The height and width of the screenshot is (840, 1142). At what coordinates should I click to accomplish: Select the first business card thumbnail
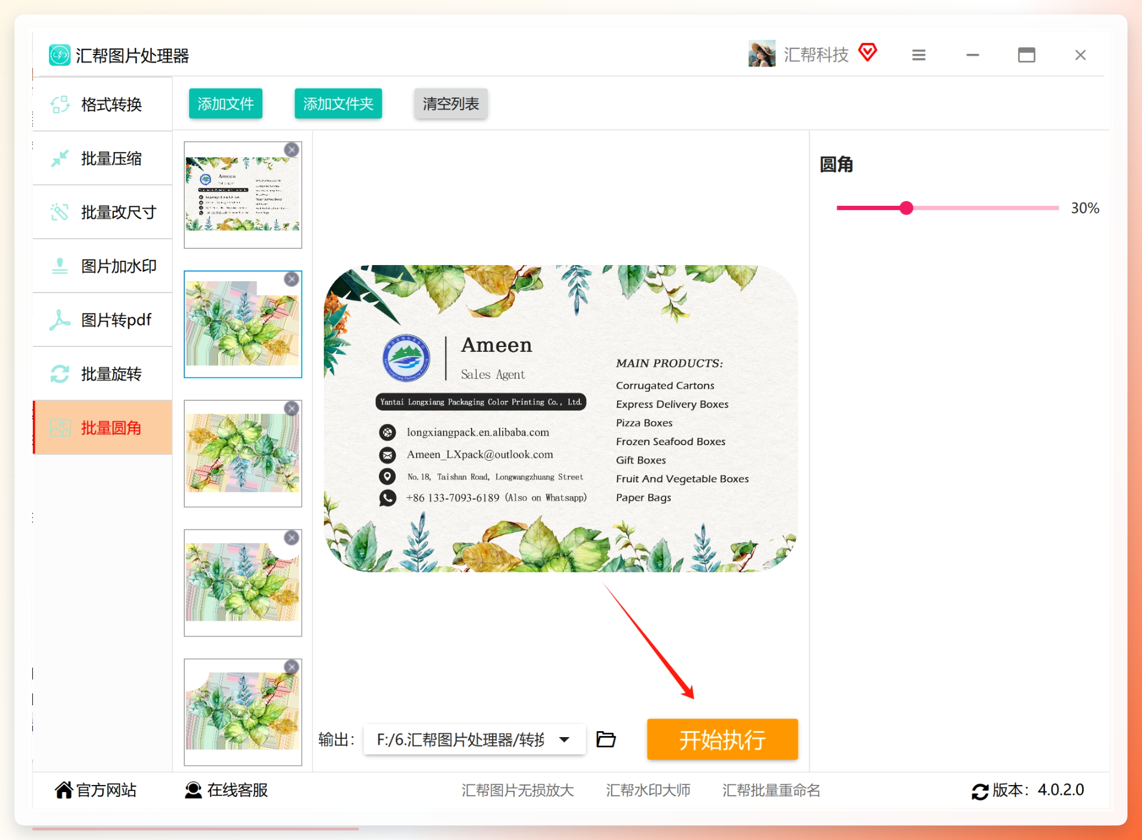point(243,195)
